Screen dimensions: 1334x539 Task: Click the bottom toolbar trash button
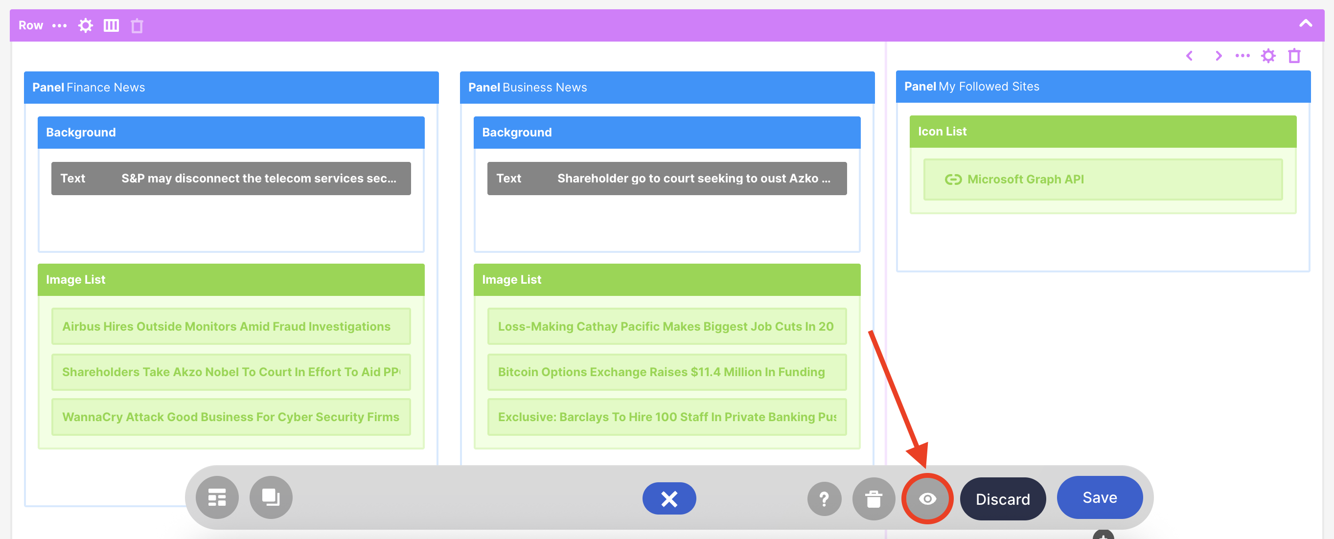click(x=874, y=498)
